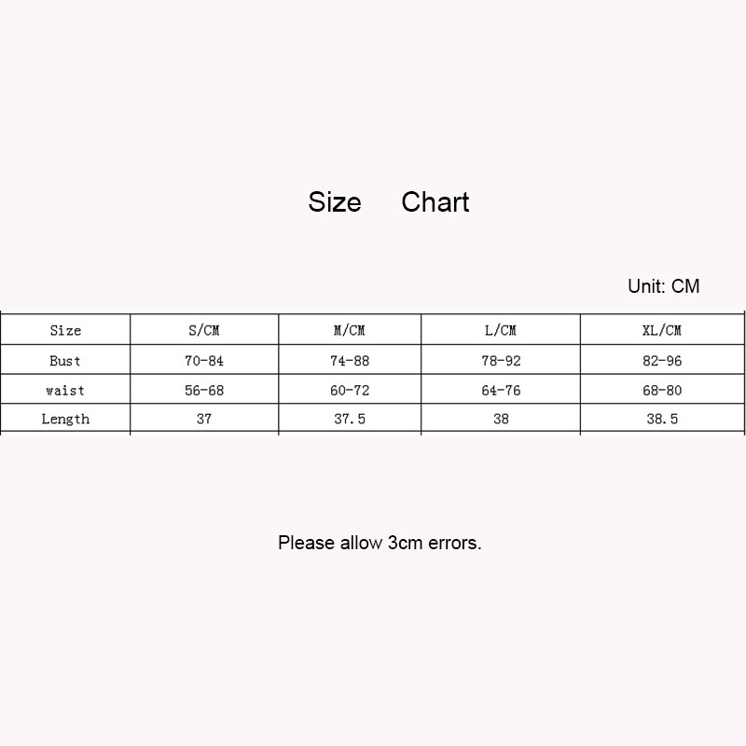Click the Bust row label
This screenshot has height=746, width=746.
pyautogui.click(x=65, y=361)
